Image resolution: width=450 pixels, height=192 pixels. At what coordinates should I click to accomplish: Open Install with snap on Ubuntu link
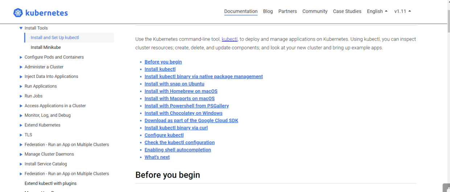174,84
